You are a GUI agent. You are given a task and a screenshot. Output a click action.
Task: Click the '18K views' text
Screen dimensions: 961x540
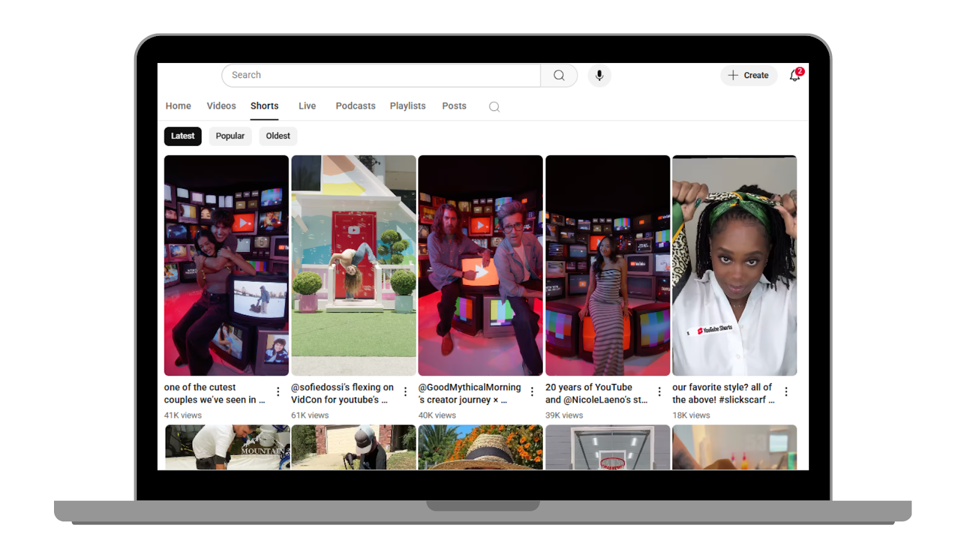(691, 415)
